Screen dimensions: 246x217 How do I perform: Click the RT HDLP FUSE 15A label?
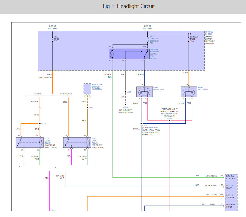coord(194,39)
